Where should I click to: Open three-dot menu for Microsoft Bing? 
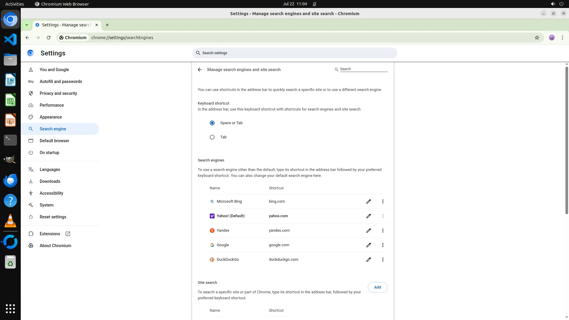tap(383, 201)
